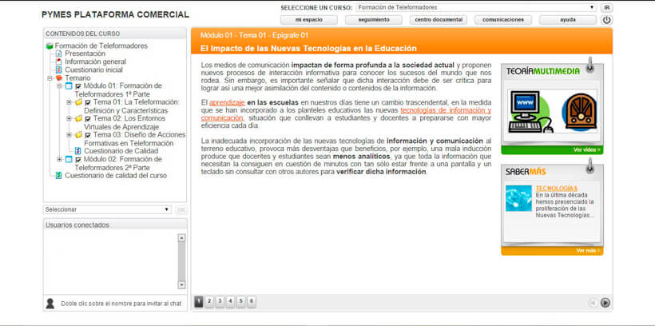Go to page 6 of the lesson

tap(252, 302)
